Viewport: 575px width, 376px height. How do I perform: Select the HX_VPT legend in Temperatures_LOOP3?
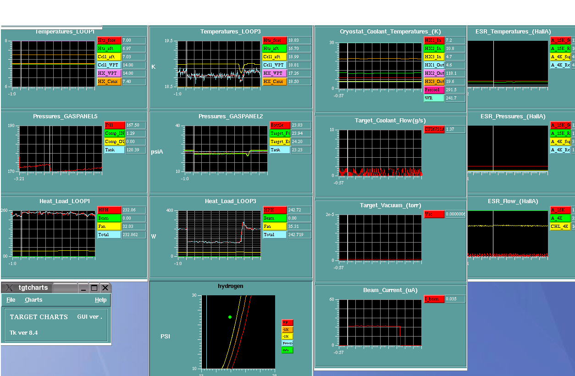275,73
